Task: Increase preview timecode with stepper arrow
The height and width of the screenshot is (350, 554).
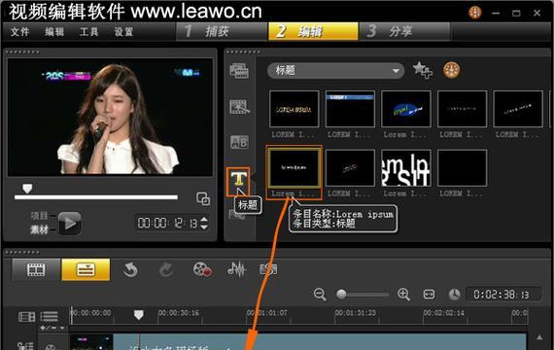Action: 204,220
